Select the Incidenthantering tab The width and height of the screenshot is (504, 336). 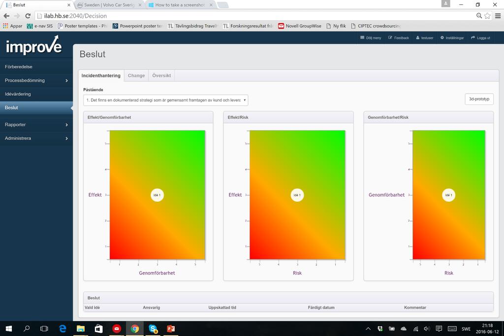pyautogui.click(x=101, y=75)
